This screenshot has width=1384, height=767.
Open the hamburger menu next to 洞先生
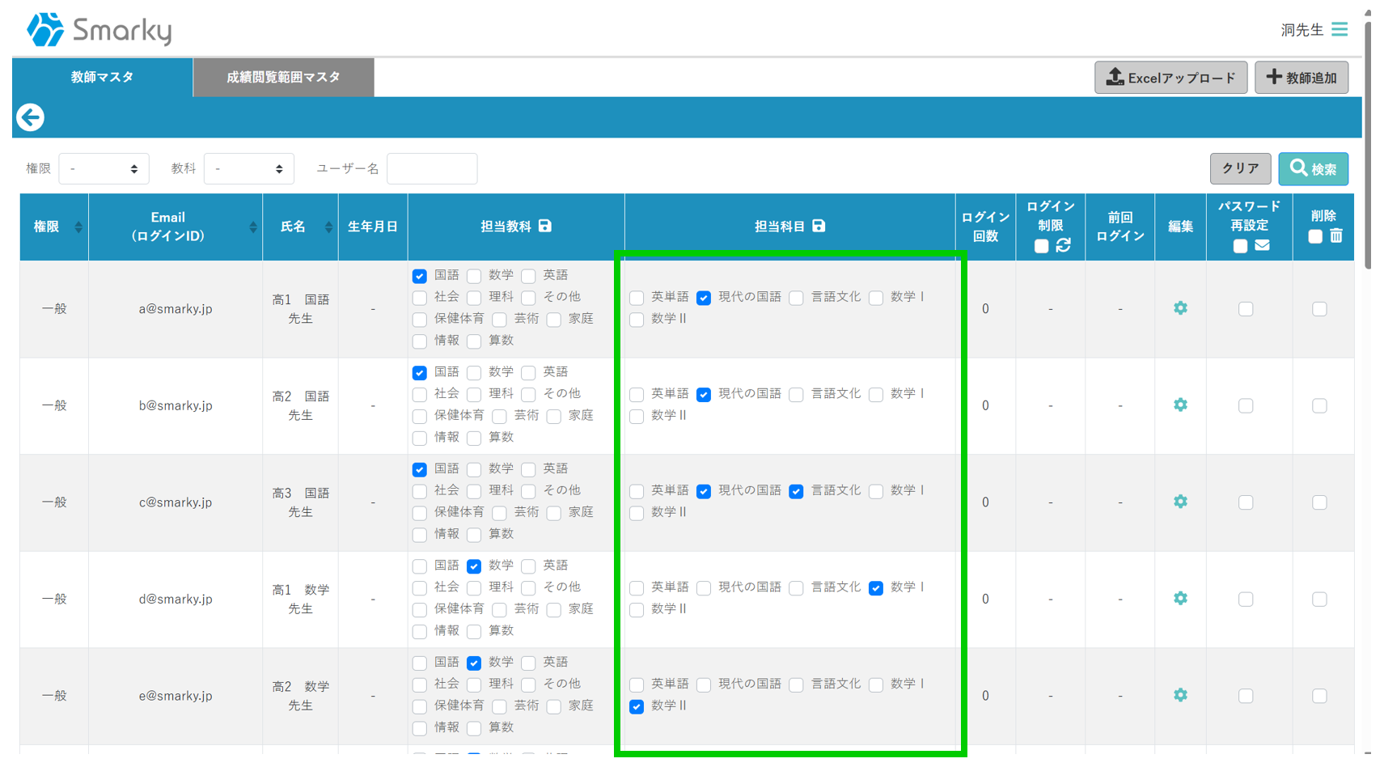click(x=1340, y=29)
